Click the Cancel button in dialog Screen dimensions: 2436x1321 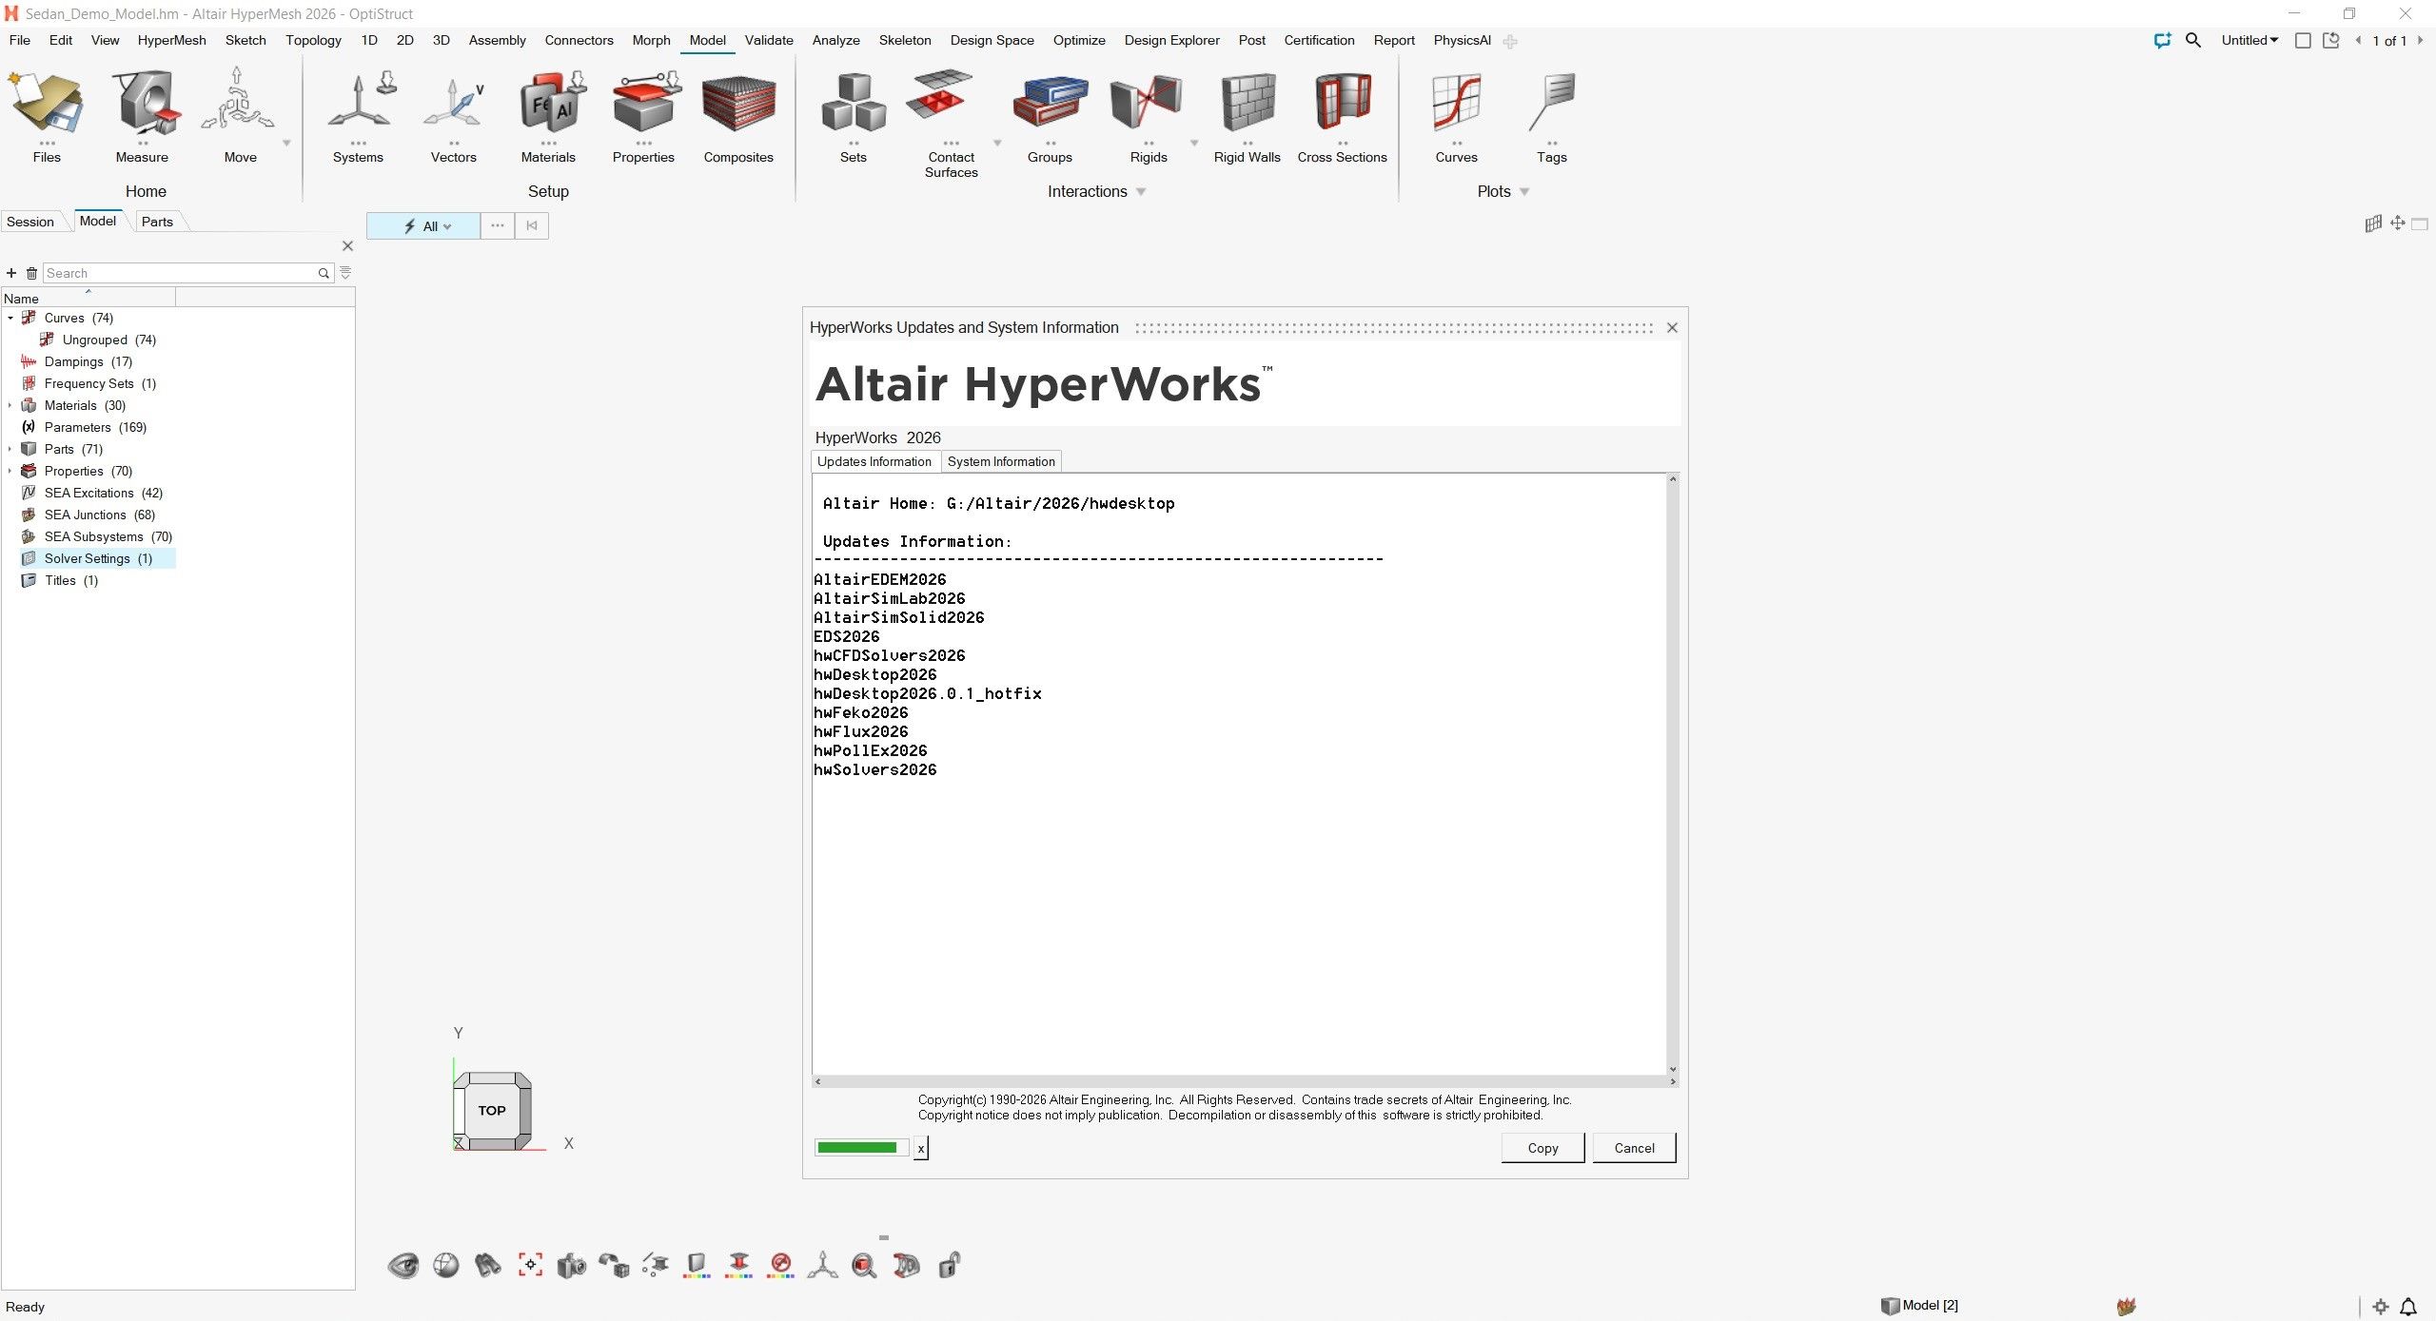point(1634,1148)
